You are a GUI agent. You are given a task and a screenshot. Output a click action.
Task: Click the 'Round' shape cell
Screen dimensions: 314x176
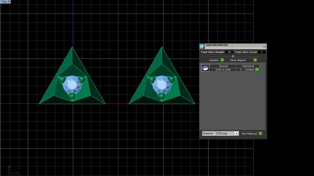tap(223, 66)
